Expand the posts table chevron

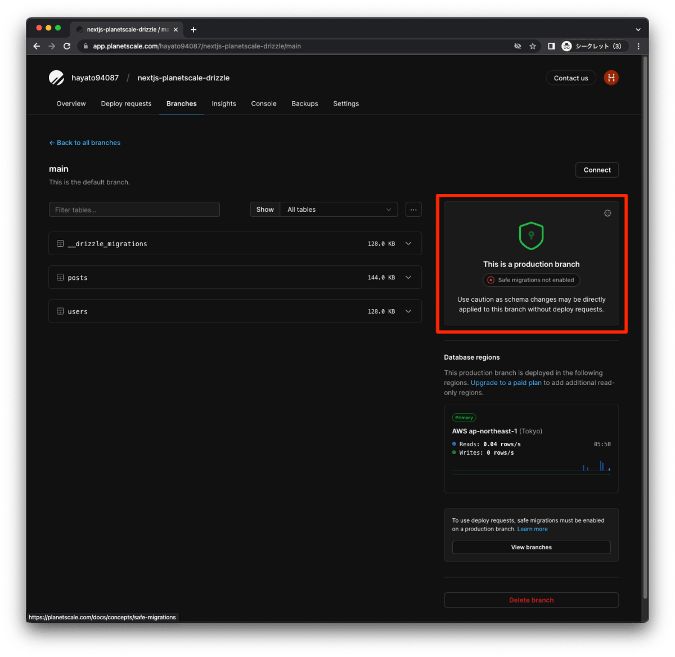pos(408,277)
